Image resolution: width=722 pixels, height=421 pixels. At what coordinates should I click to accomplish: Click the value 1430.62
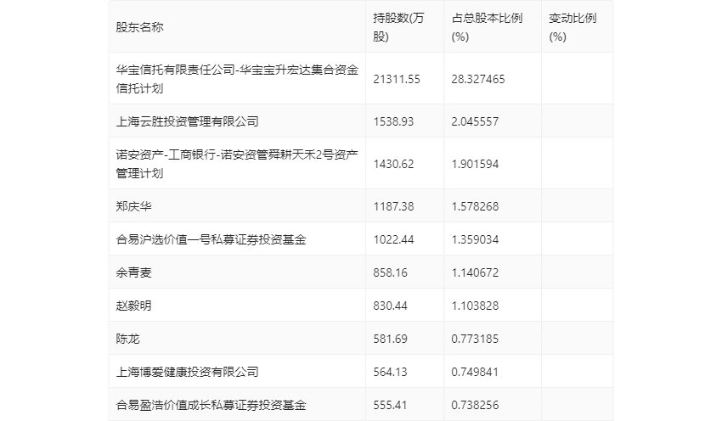[393, 164]
